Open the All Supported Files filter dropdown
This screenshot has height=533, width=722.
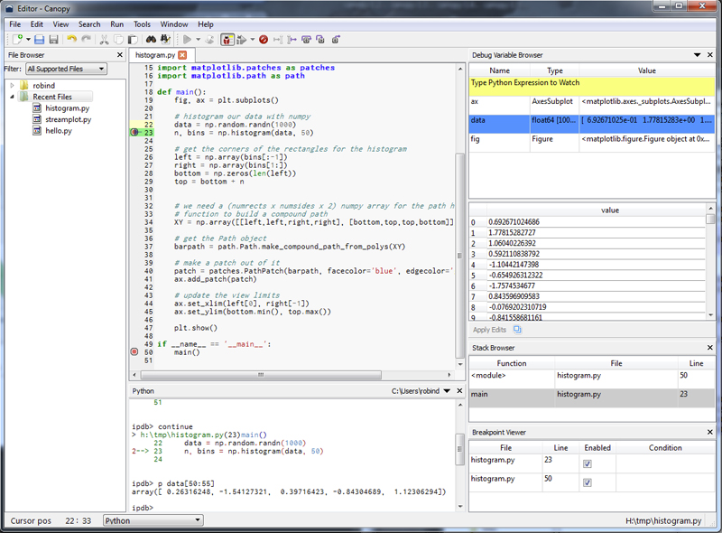[66, 69]
